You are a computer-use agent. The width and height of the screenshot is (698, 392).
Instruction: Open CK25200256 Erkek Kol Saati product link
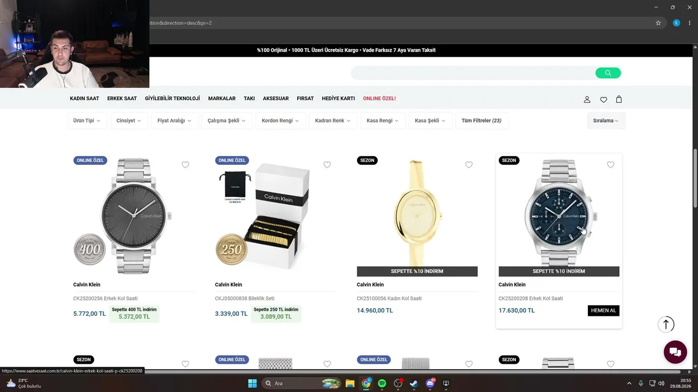[x=105, y=298]
